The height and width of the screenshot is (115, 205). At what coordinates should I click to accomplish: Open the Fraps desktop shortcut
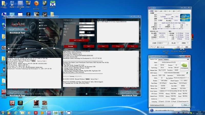coord(28,4)
